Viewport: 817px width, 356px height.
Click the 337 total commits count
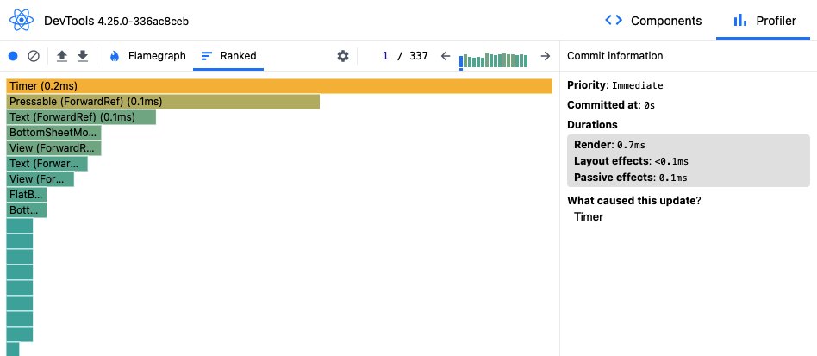pos(418,56)
